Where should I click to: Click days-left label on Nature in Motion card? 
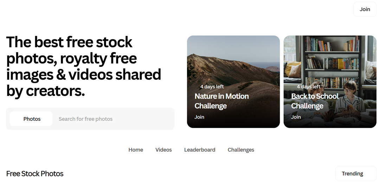(x=212, y=86)
